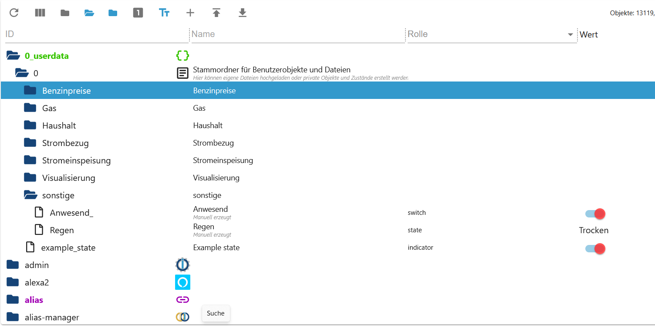This screenshot has height=326, width=655.
Task: Expand the Benzinpreise folder
Action: coord(30,90)
